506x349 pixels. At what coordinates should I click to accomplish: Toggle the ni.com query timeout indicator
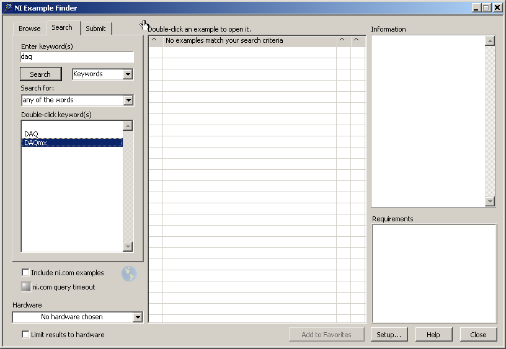point(26,286)
